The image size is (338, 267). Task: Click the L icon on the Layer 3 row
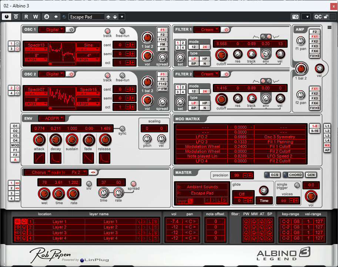[150, 233]
